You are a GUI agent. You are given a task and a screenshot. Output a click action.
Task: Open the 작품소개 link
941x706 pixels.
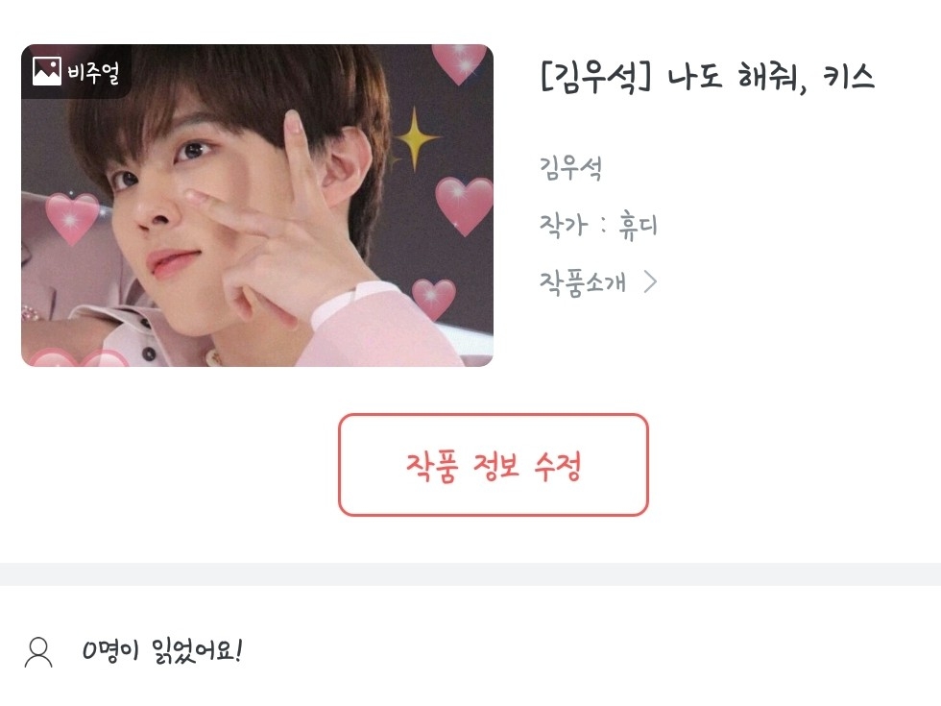(582, 281)
